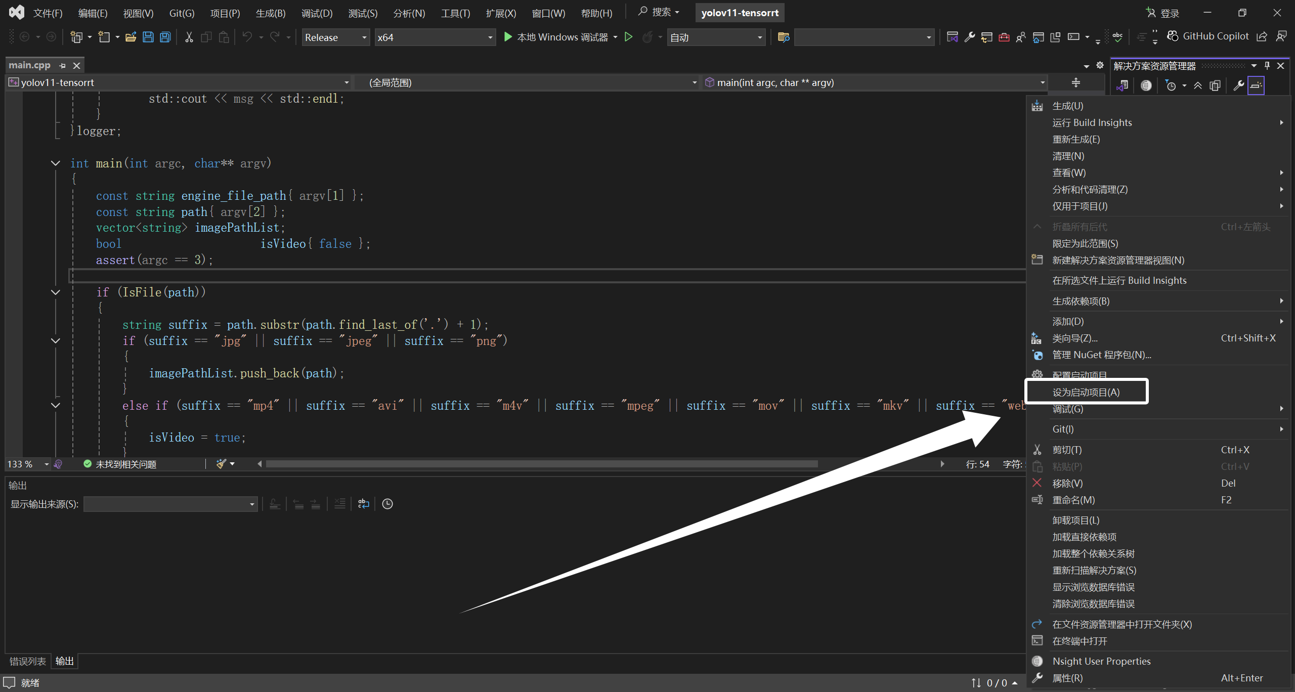The image size is (1295, 692).
Task: Run with 本地 Windows 调试器 button
Action: pos(556,37)
